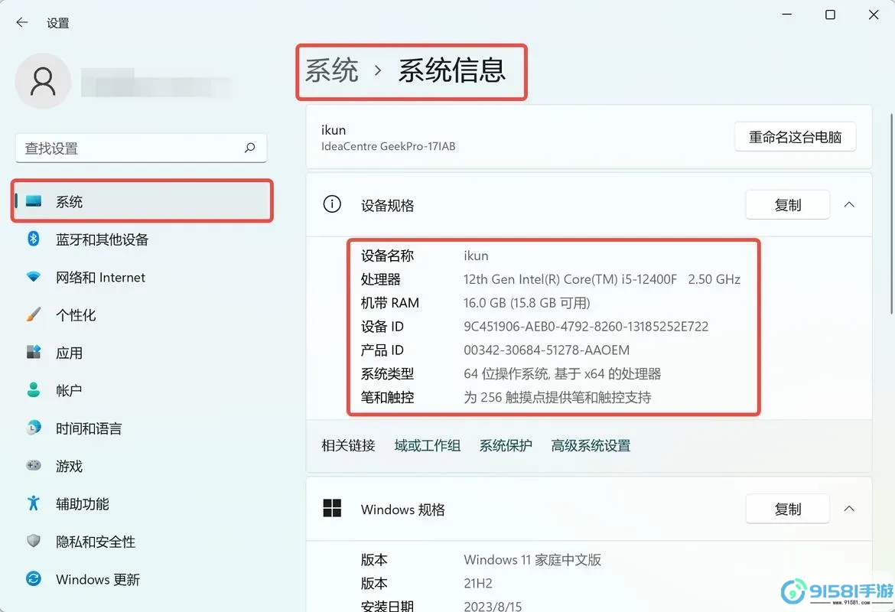
Task: Minimize the Settings window
Action: 786,14
